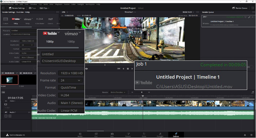Switch to the Fusion page

pyautogui.click(x=128, y=135)
